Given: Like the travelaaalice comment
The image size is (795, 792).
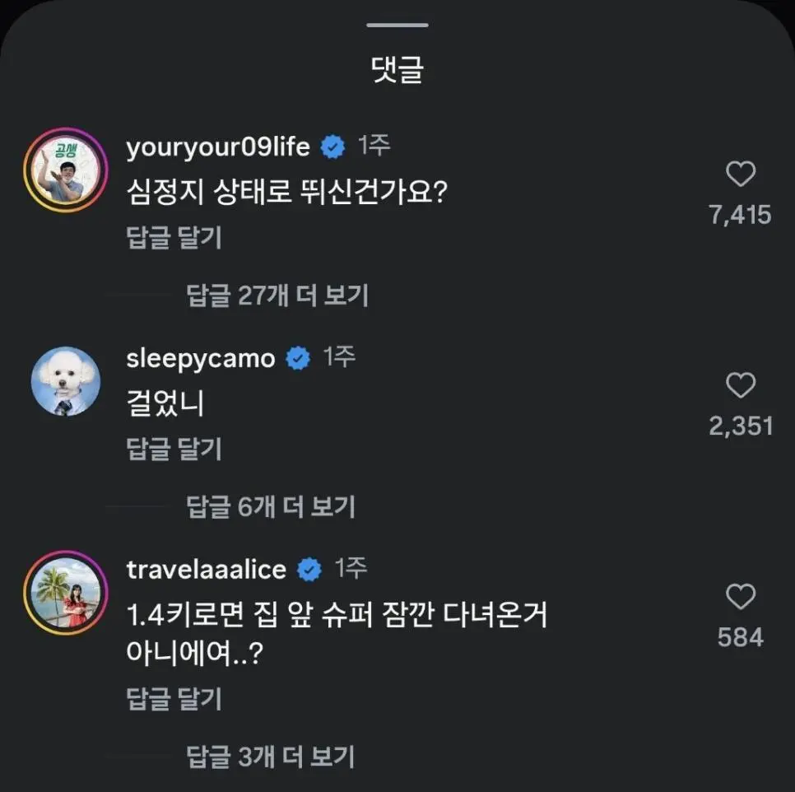Looking at the screenshot, I should [741, 596].
